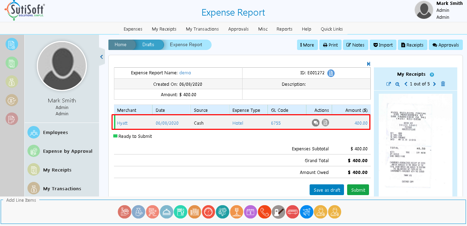Image resolution: width=467 pixels, height=226 pixels.
Task: Collapse the My Receipts panel arrow
Action: click(369, 64)
